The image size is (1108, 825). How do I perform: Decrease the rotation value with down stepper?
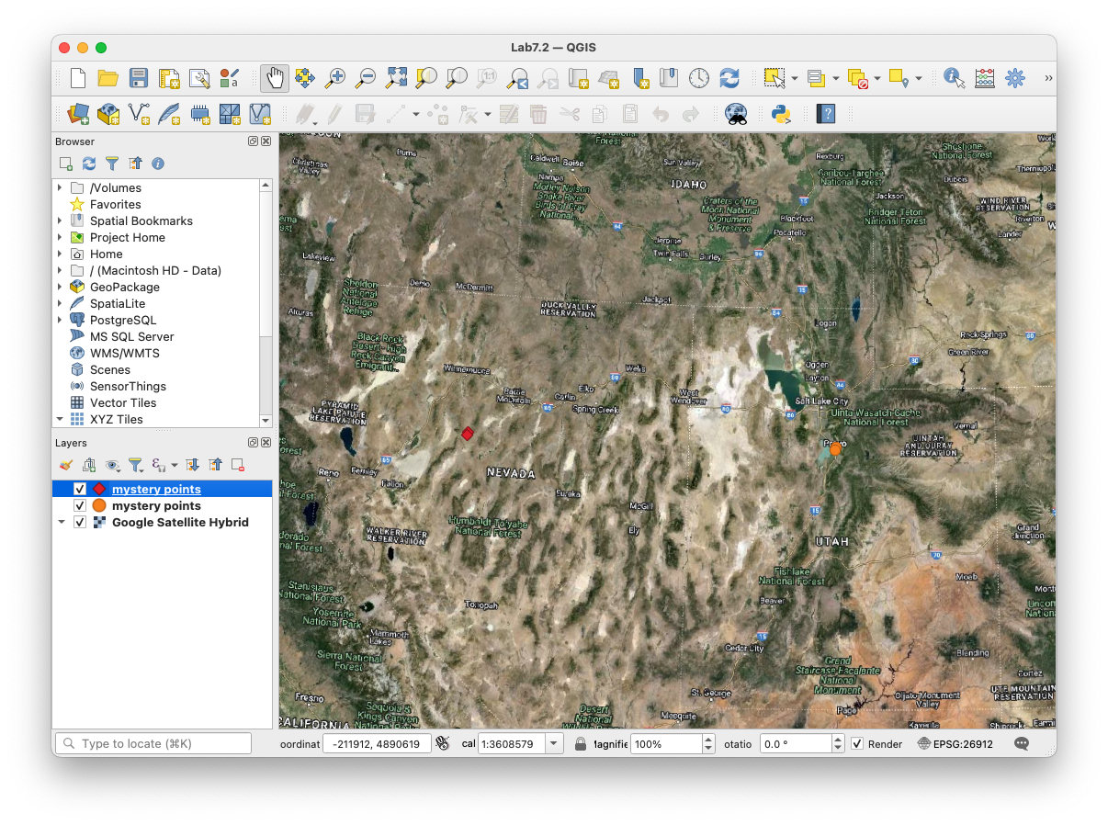837,750
